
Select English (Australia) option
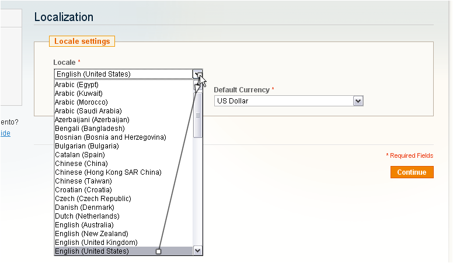tap(84, 225)
